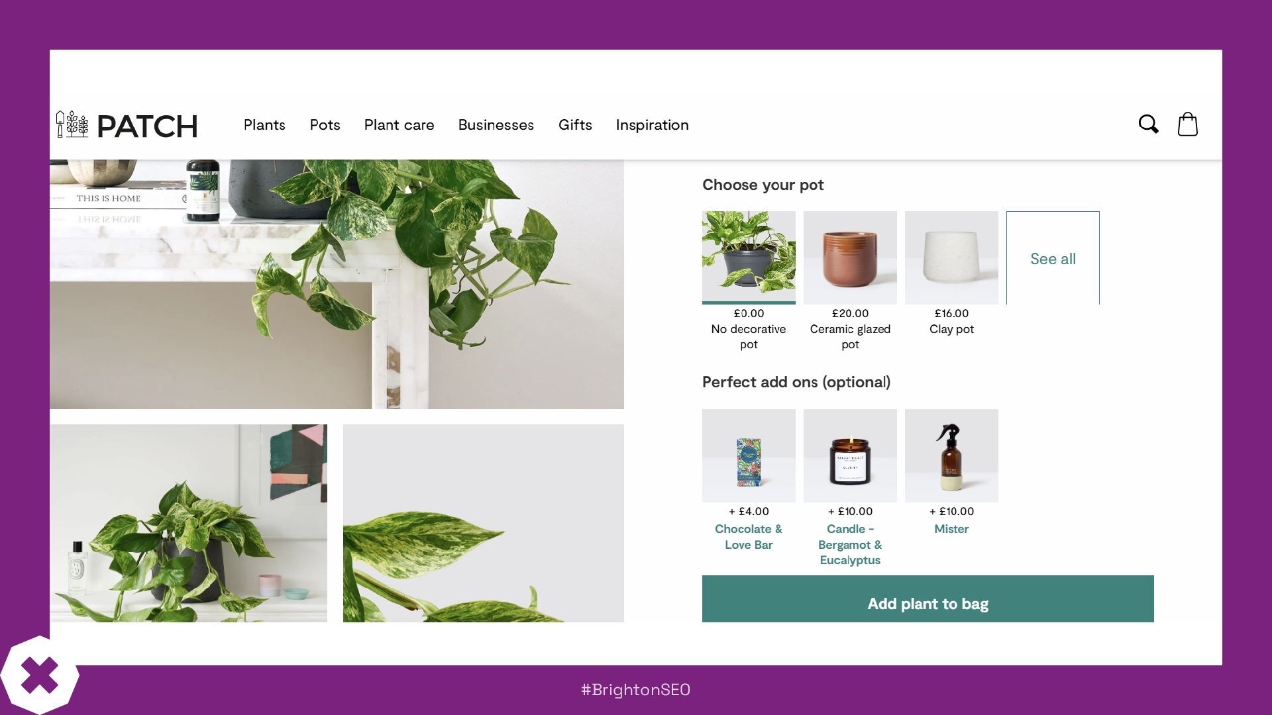The width and height of the screenshot is (1272, 715).
Task: Open Businesses navigation item
Action: (x=496, y=125)
